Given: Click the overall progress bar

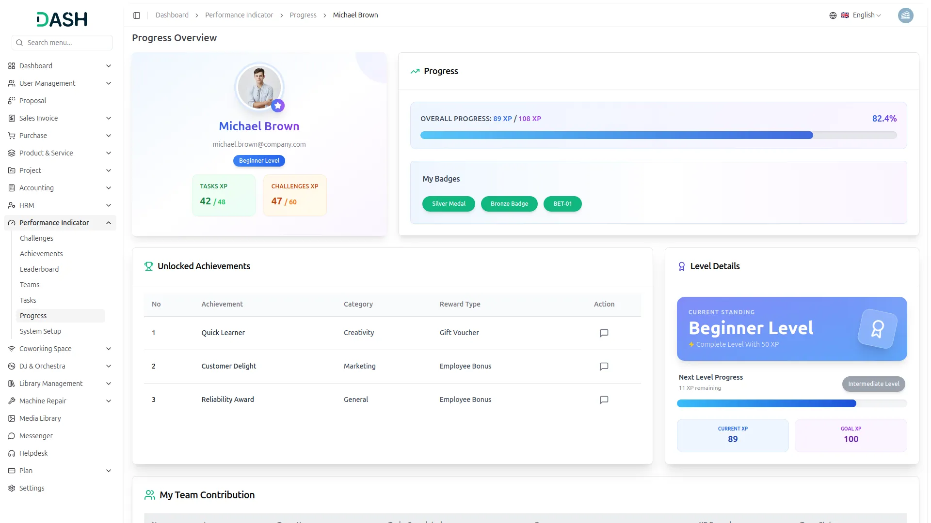Looking at the screenshot, I should click(x=658, y=135).
